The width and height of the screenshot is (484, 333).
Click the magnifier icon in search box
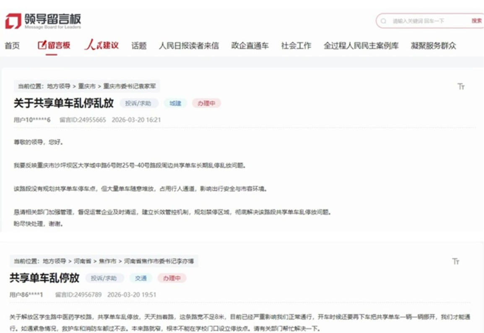coord(383,21)
